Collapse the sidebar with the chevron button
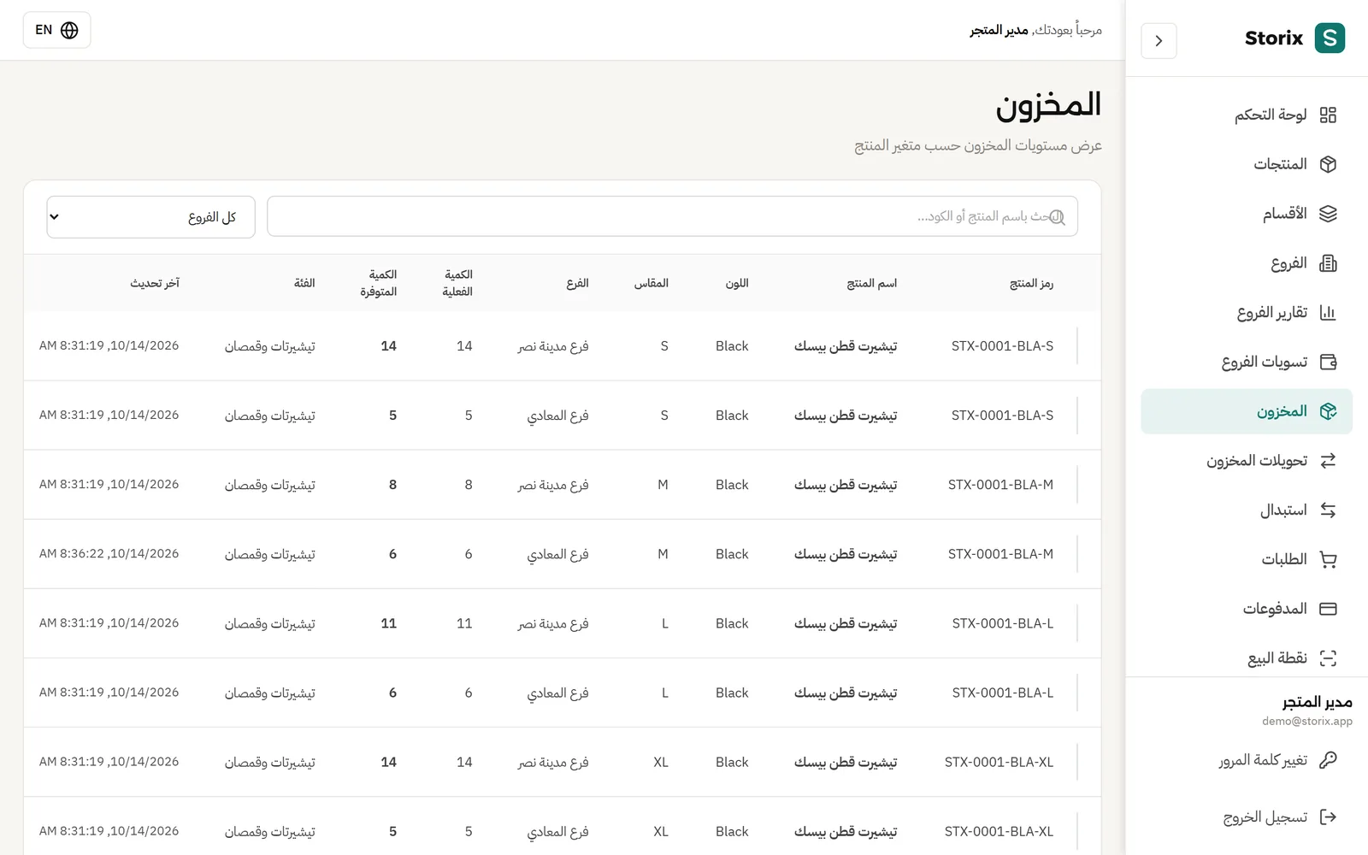The width and height of the screenshot is (1368, 855). coord(1159,41)
